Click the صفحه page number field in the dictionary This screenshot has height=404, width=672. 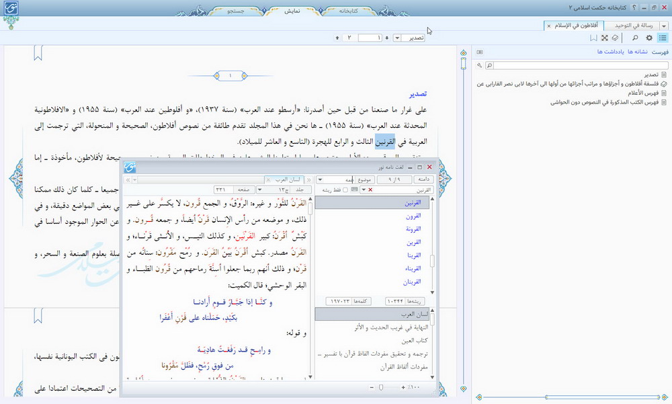[x=224, y=190]
